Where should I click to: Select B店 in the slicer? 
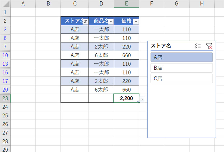click(x=181, y=68)
